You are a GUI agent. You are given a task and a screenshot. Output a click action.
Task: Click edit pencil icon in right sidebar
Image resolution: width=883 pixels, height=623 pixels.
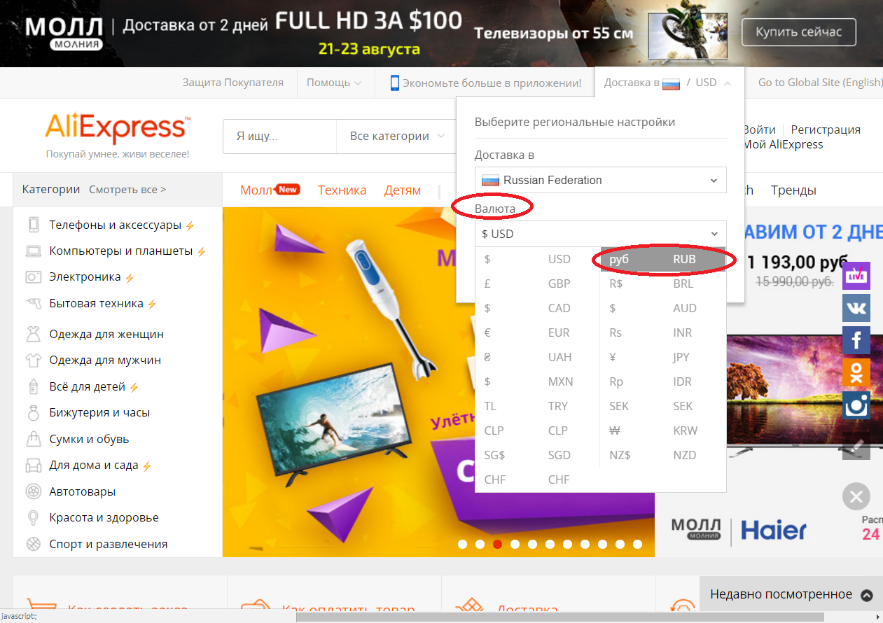tap(856, 447)
